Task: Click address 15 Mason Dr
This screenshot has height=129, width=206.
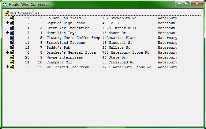Action: [x=114, y=33]
